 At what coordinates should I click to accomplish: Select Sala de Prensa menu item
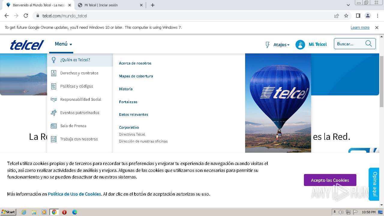[x=80, y=126]
